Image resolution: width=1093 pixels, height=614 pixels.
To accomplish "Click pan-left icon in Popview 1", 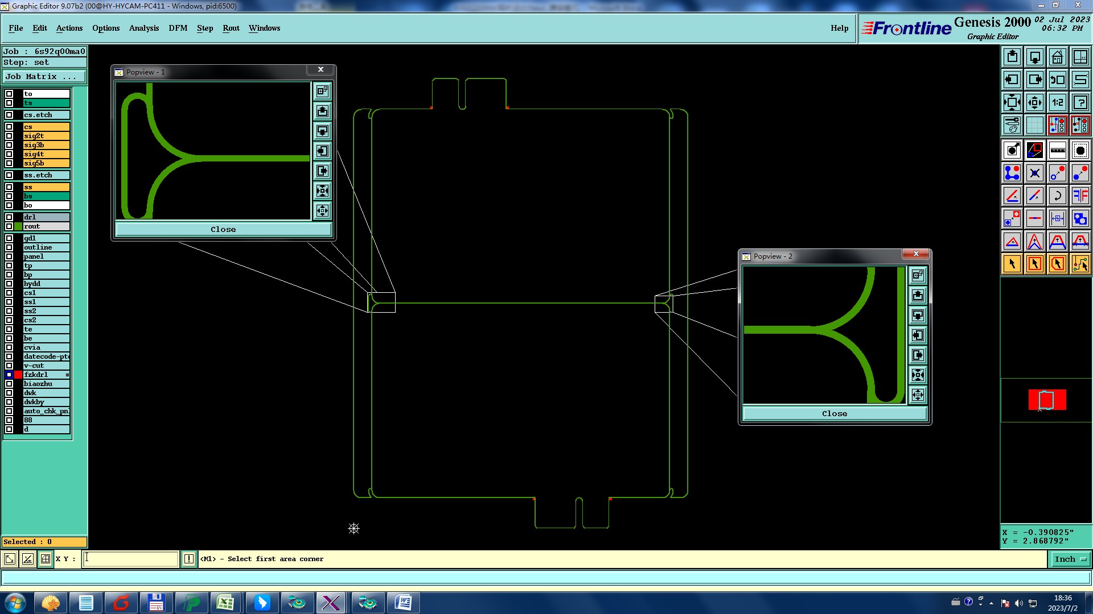I will coord(322,151).
